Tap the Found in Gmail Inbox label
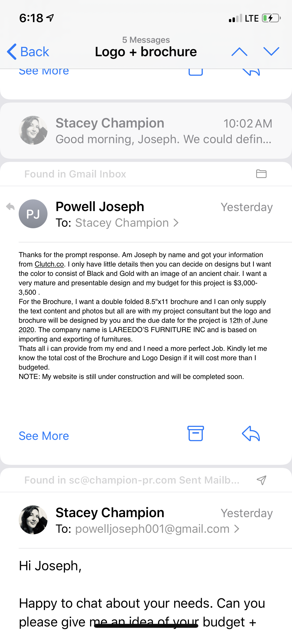The width and height of the screenshot is (292, 634). 75,174
